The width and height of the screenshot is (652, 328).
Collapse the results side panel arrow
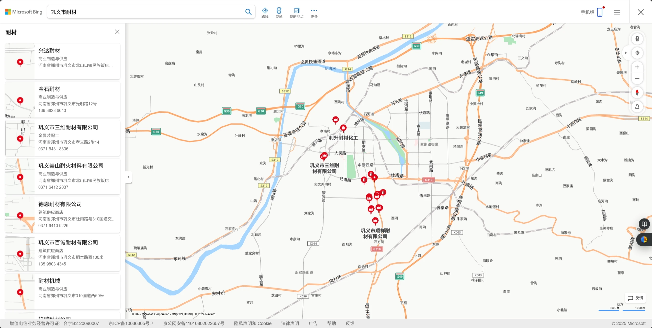tap(129, 177)
